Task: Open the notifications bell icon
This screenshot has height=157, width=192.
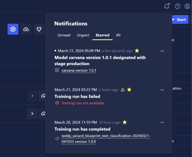Action: 167,6
